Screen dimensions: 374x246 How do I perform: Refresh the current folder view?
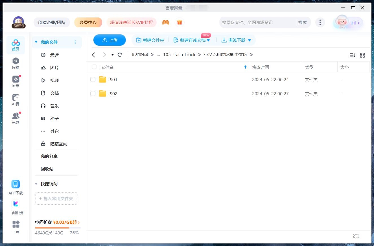pos(120,55)
